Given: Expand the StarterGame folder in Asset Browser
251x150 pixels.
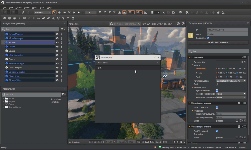Looking at the screenshot, I should point(3,107).
